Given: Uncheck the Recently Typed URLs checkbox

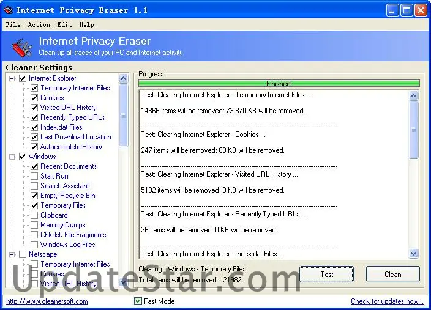Looking at the screenshot, I should 34,117.
